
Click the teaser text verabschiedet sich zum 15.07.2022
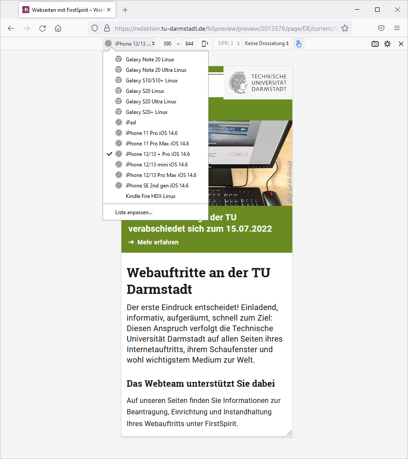tap(200, 229)
